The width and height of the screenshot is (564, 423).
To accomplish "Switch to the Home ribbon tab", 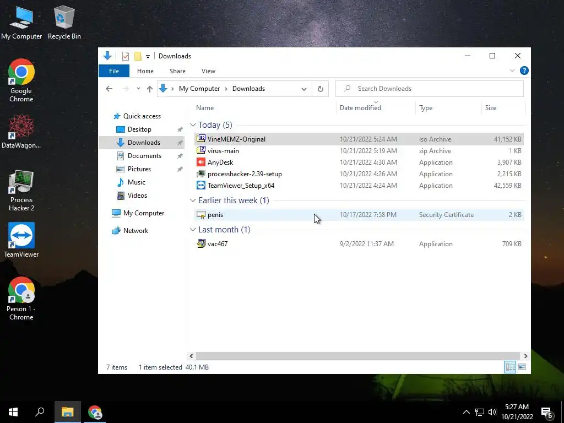I will click(145, 71).
